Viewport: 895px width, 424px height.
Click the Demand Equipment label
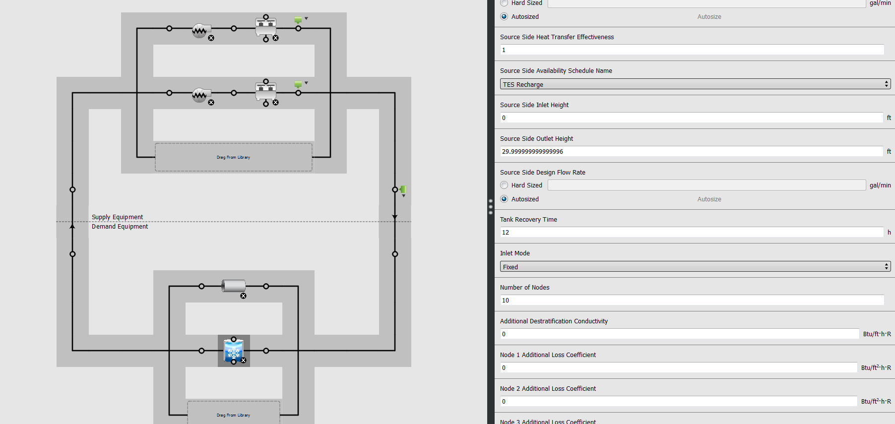click(x=120, y=226)
